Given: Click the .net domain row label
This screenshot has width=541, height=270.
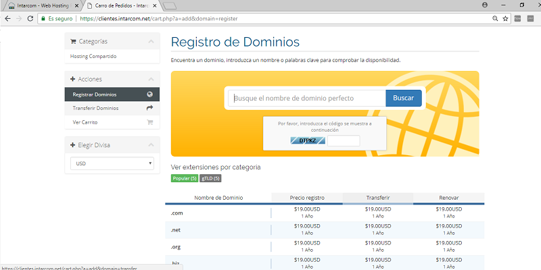Looking at the screenshot, I should coord(176,230).
